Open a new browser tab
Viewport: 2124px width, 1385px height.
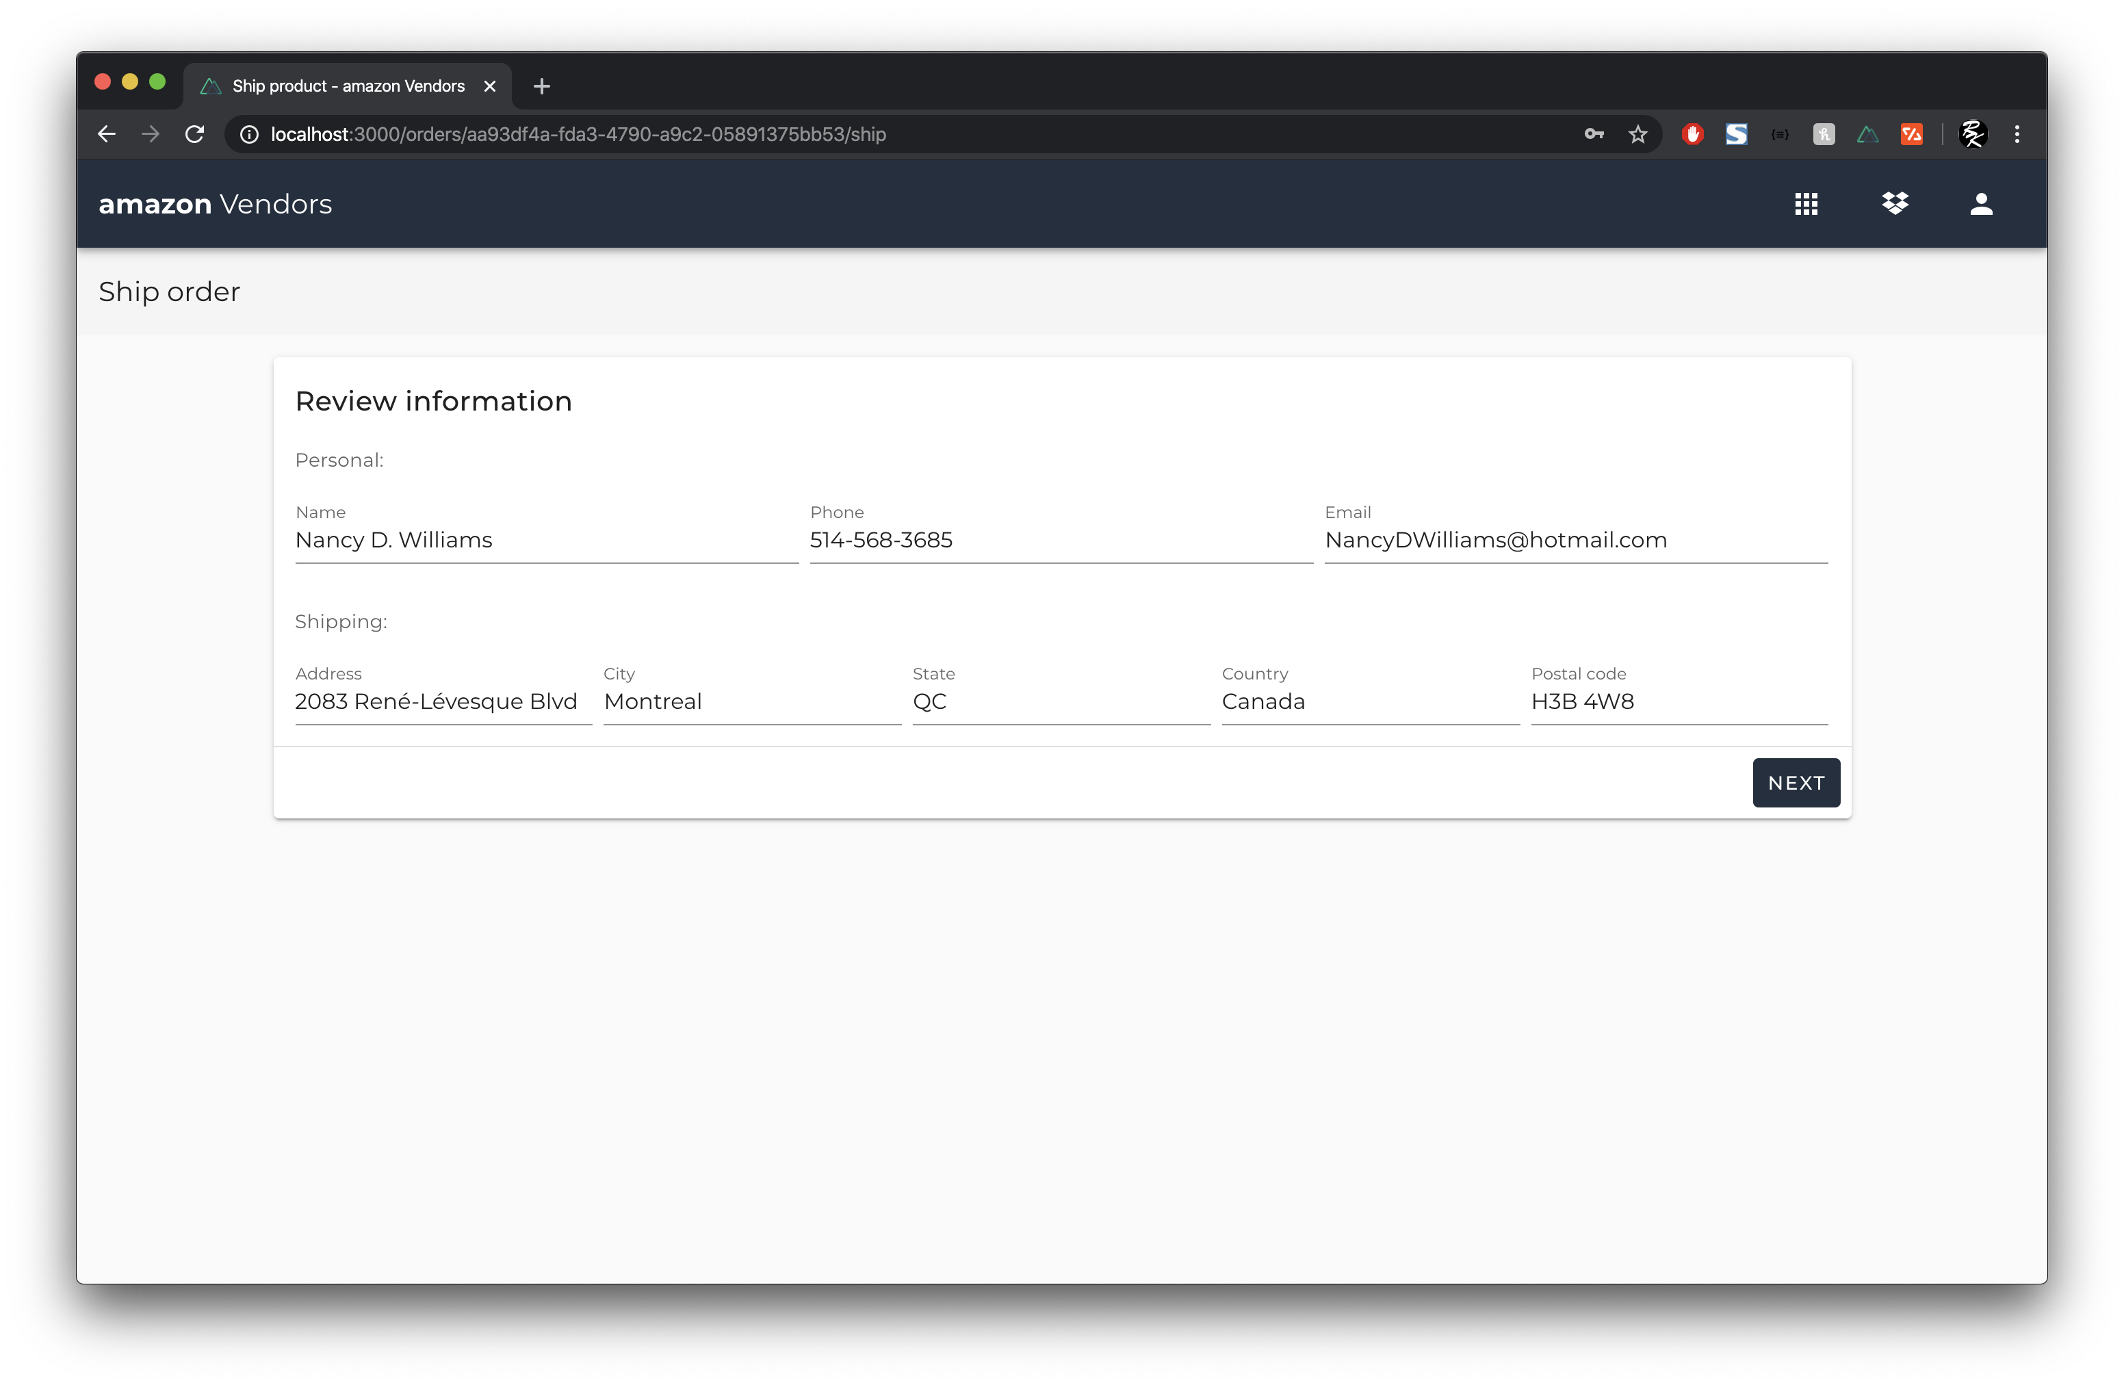542,86
